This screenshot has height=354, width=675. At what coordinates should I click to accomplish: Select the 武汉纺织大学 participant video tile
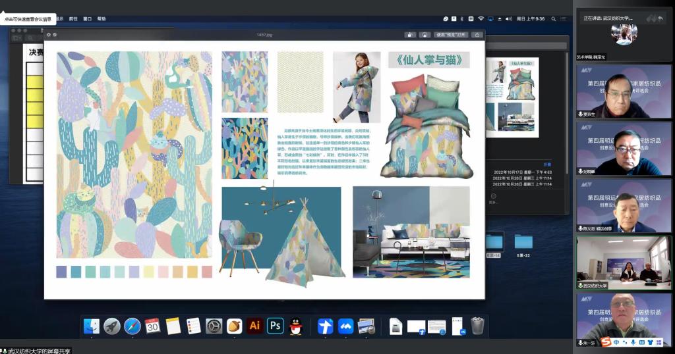(624, 263)
